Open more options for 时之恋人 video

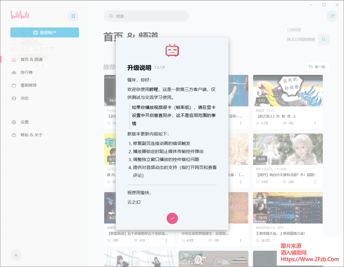(315, 123)
